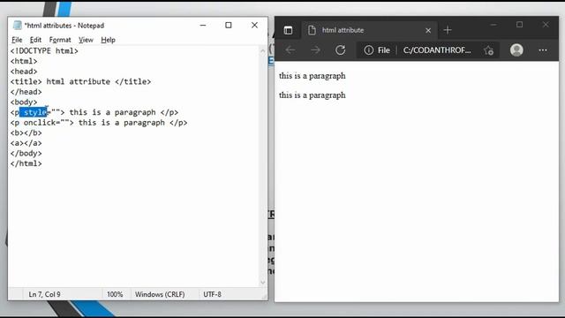Maximize the browser window

click(519, 25)
